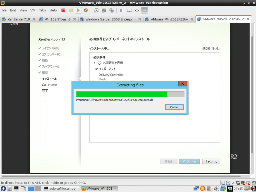Open the File menu
This screenshot has width=256, height=192.
4,10
